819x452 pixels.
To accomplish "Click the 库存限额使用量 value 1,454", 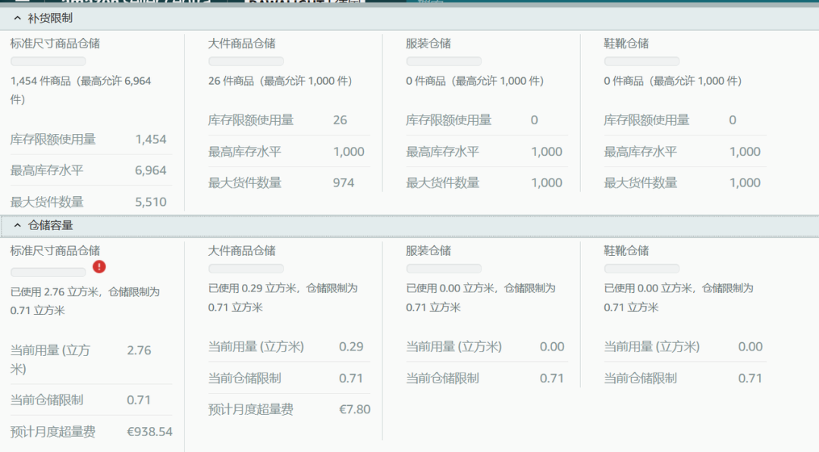I will click(152, 139).
